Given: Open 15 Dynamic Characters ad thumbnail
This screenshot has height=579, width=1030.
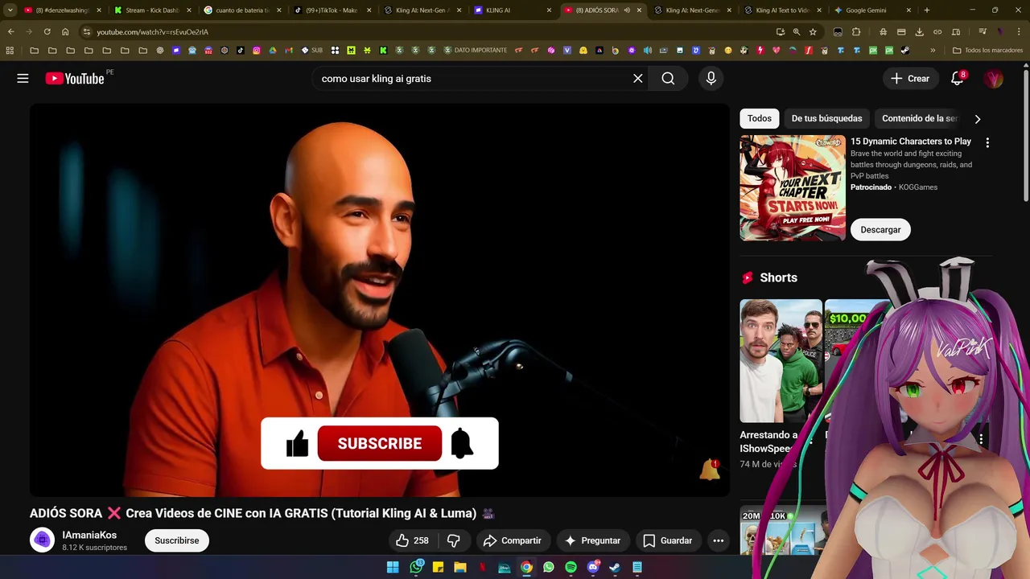Looking at the screenshot, I should pyautogui.click(x=793, y=187).
